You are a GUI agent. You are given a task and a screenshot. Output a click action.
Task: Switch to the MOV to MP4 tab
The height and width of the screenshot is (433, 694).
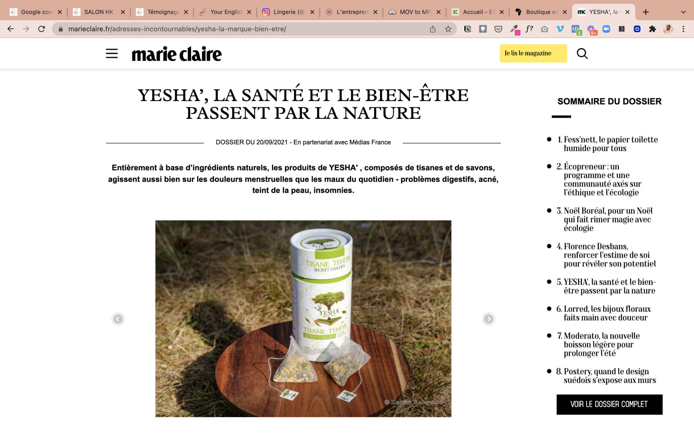414,12
